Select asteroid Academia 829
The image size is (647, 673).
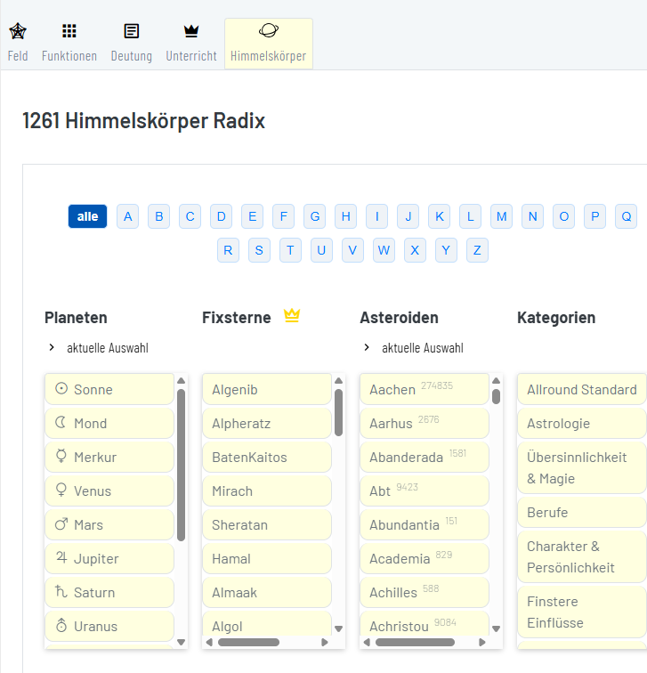point(425,559)
